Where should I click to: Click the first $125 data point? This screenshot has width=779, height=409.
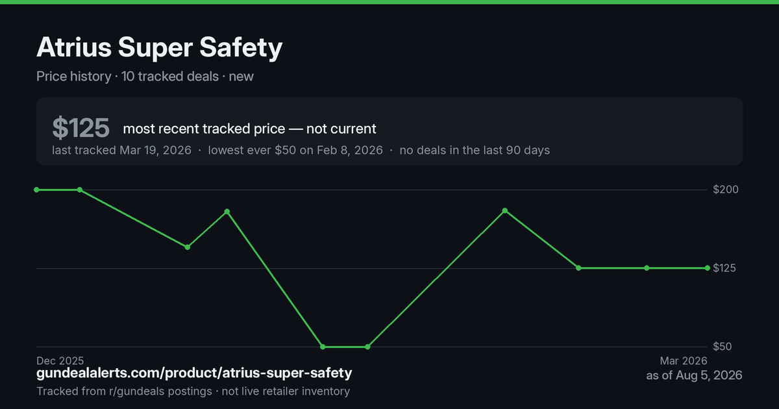(x=578, y=268)
